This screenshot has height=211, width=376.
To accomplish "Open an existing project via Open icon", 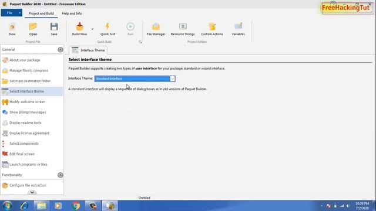I will pyautogui.click(x=33, y=29).
